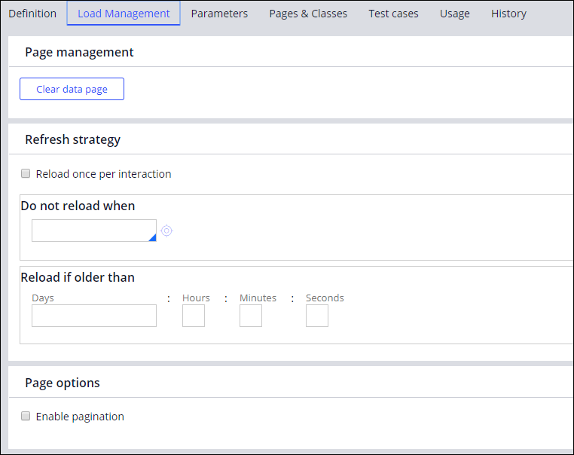
Task: Select the Load Management tab
Action: click(x=124, y=14)
